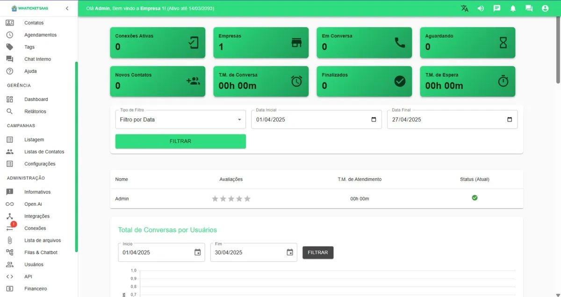The height and width of the screenshot is (297, 561).
Task: Click the Lista de arquivos paperclip icon
Action: (10, 240)
